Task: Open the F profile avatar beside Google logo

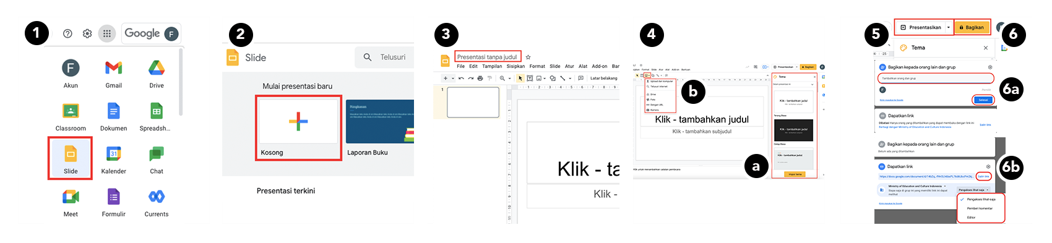Action: (x=171, y=33)
